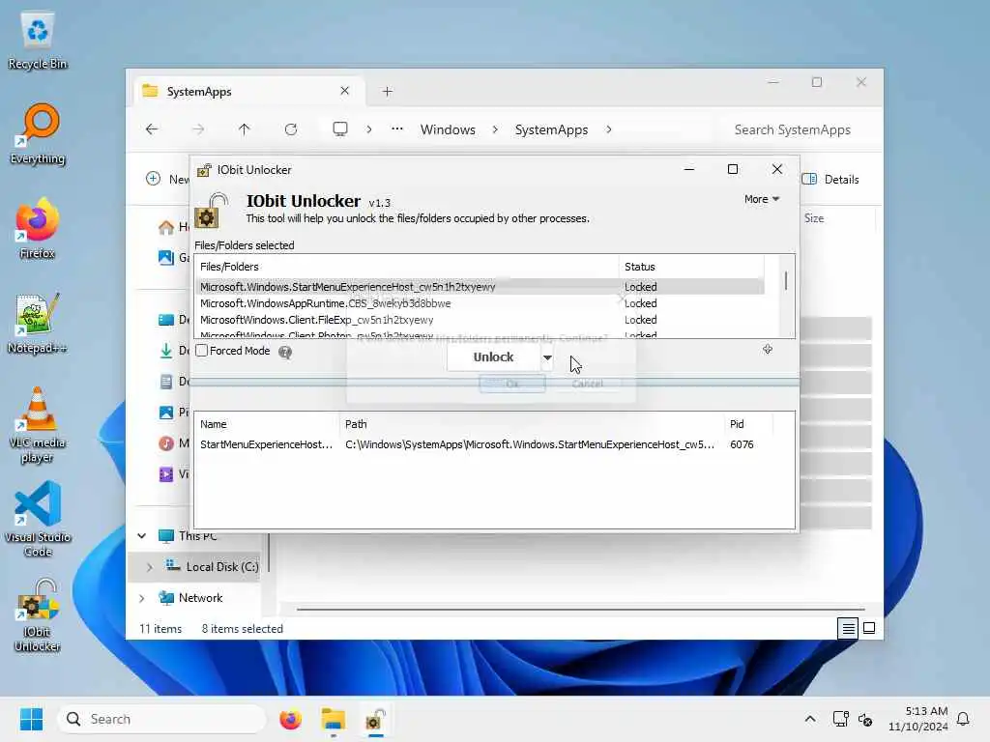
Task: Click the IObit Unlocker padlock logo
Action: click(x=213, y=210)
